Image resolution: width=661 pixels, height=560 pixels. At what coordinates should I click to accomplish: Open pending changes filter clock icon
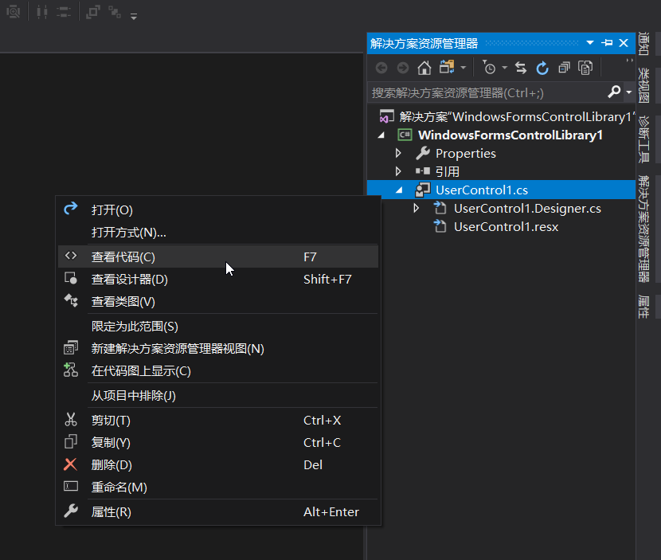point(489,68)
